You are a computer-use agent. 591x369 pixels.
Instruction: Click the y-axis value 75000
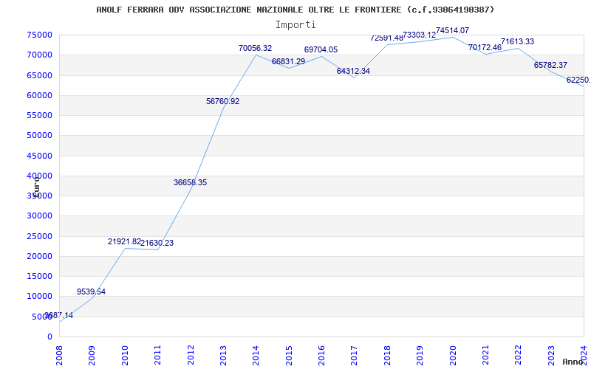[x=40, y=35]
